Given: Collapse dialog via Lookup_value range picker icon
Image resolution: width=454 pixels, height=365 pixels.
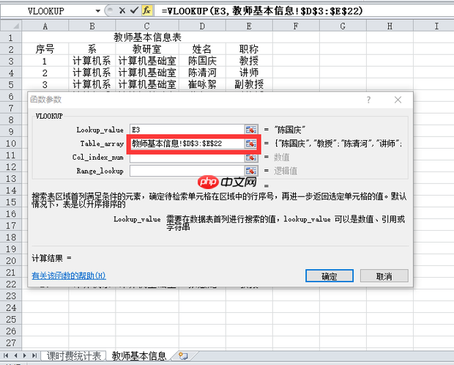Looking at the screenshot, I should pos(250,130).
